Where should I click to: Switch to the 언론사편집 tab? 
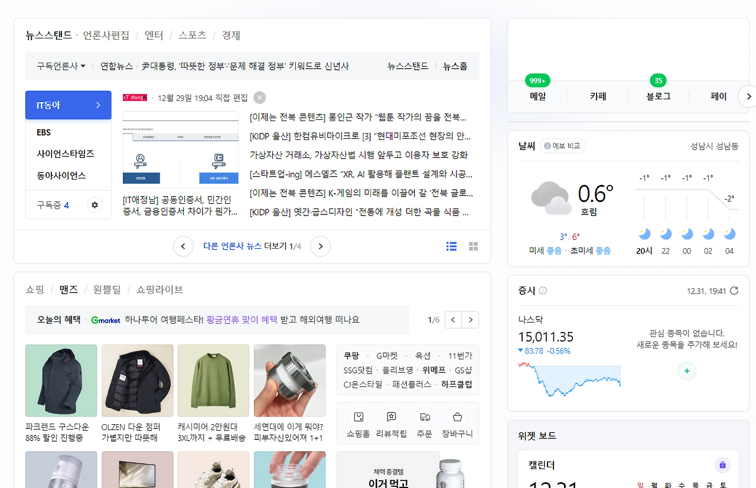pos(106,35)
